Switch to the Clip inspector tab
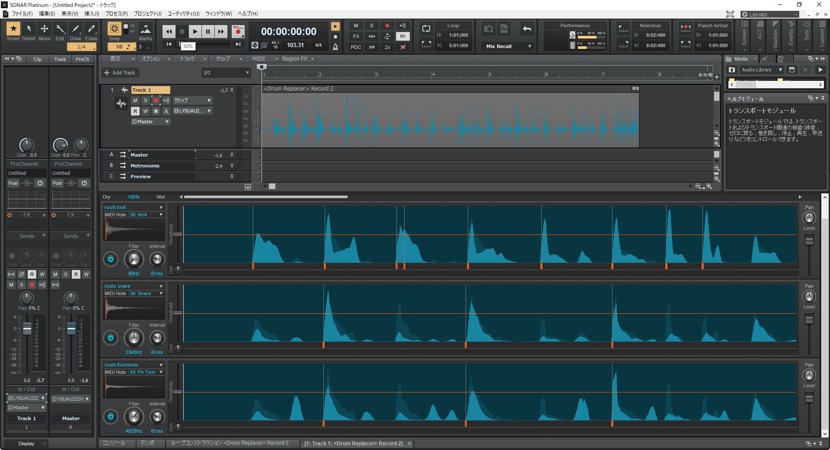Viewport: 830px width, 450px height. coord(38,59)
